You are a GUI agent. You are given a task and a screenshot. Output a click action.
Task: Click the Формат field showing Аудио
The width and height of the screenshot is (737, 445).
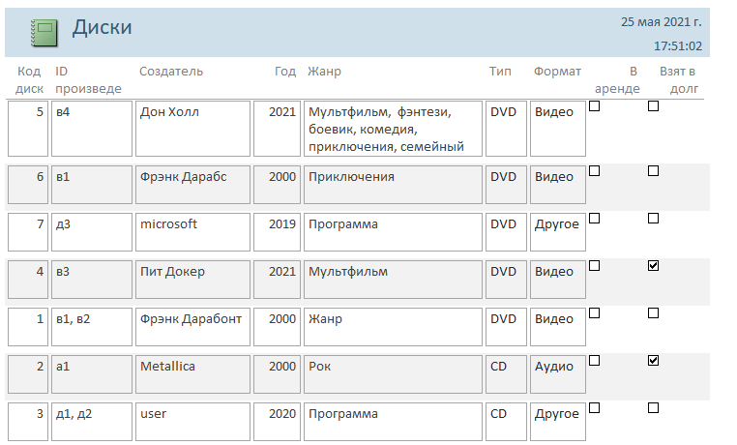[559, 374]
